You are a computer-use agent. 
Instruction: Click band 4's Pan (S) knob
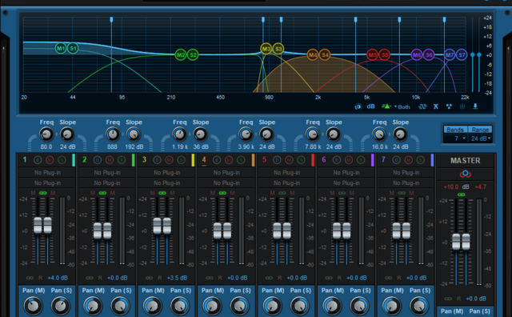tap(240, 306)
